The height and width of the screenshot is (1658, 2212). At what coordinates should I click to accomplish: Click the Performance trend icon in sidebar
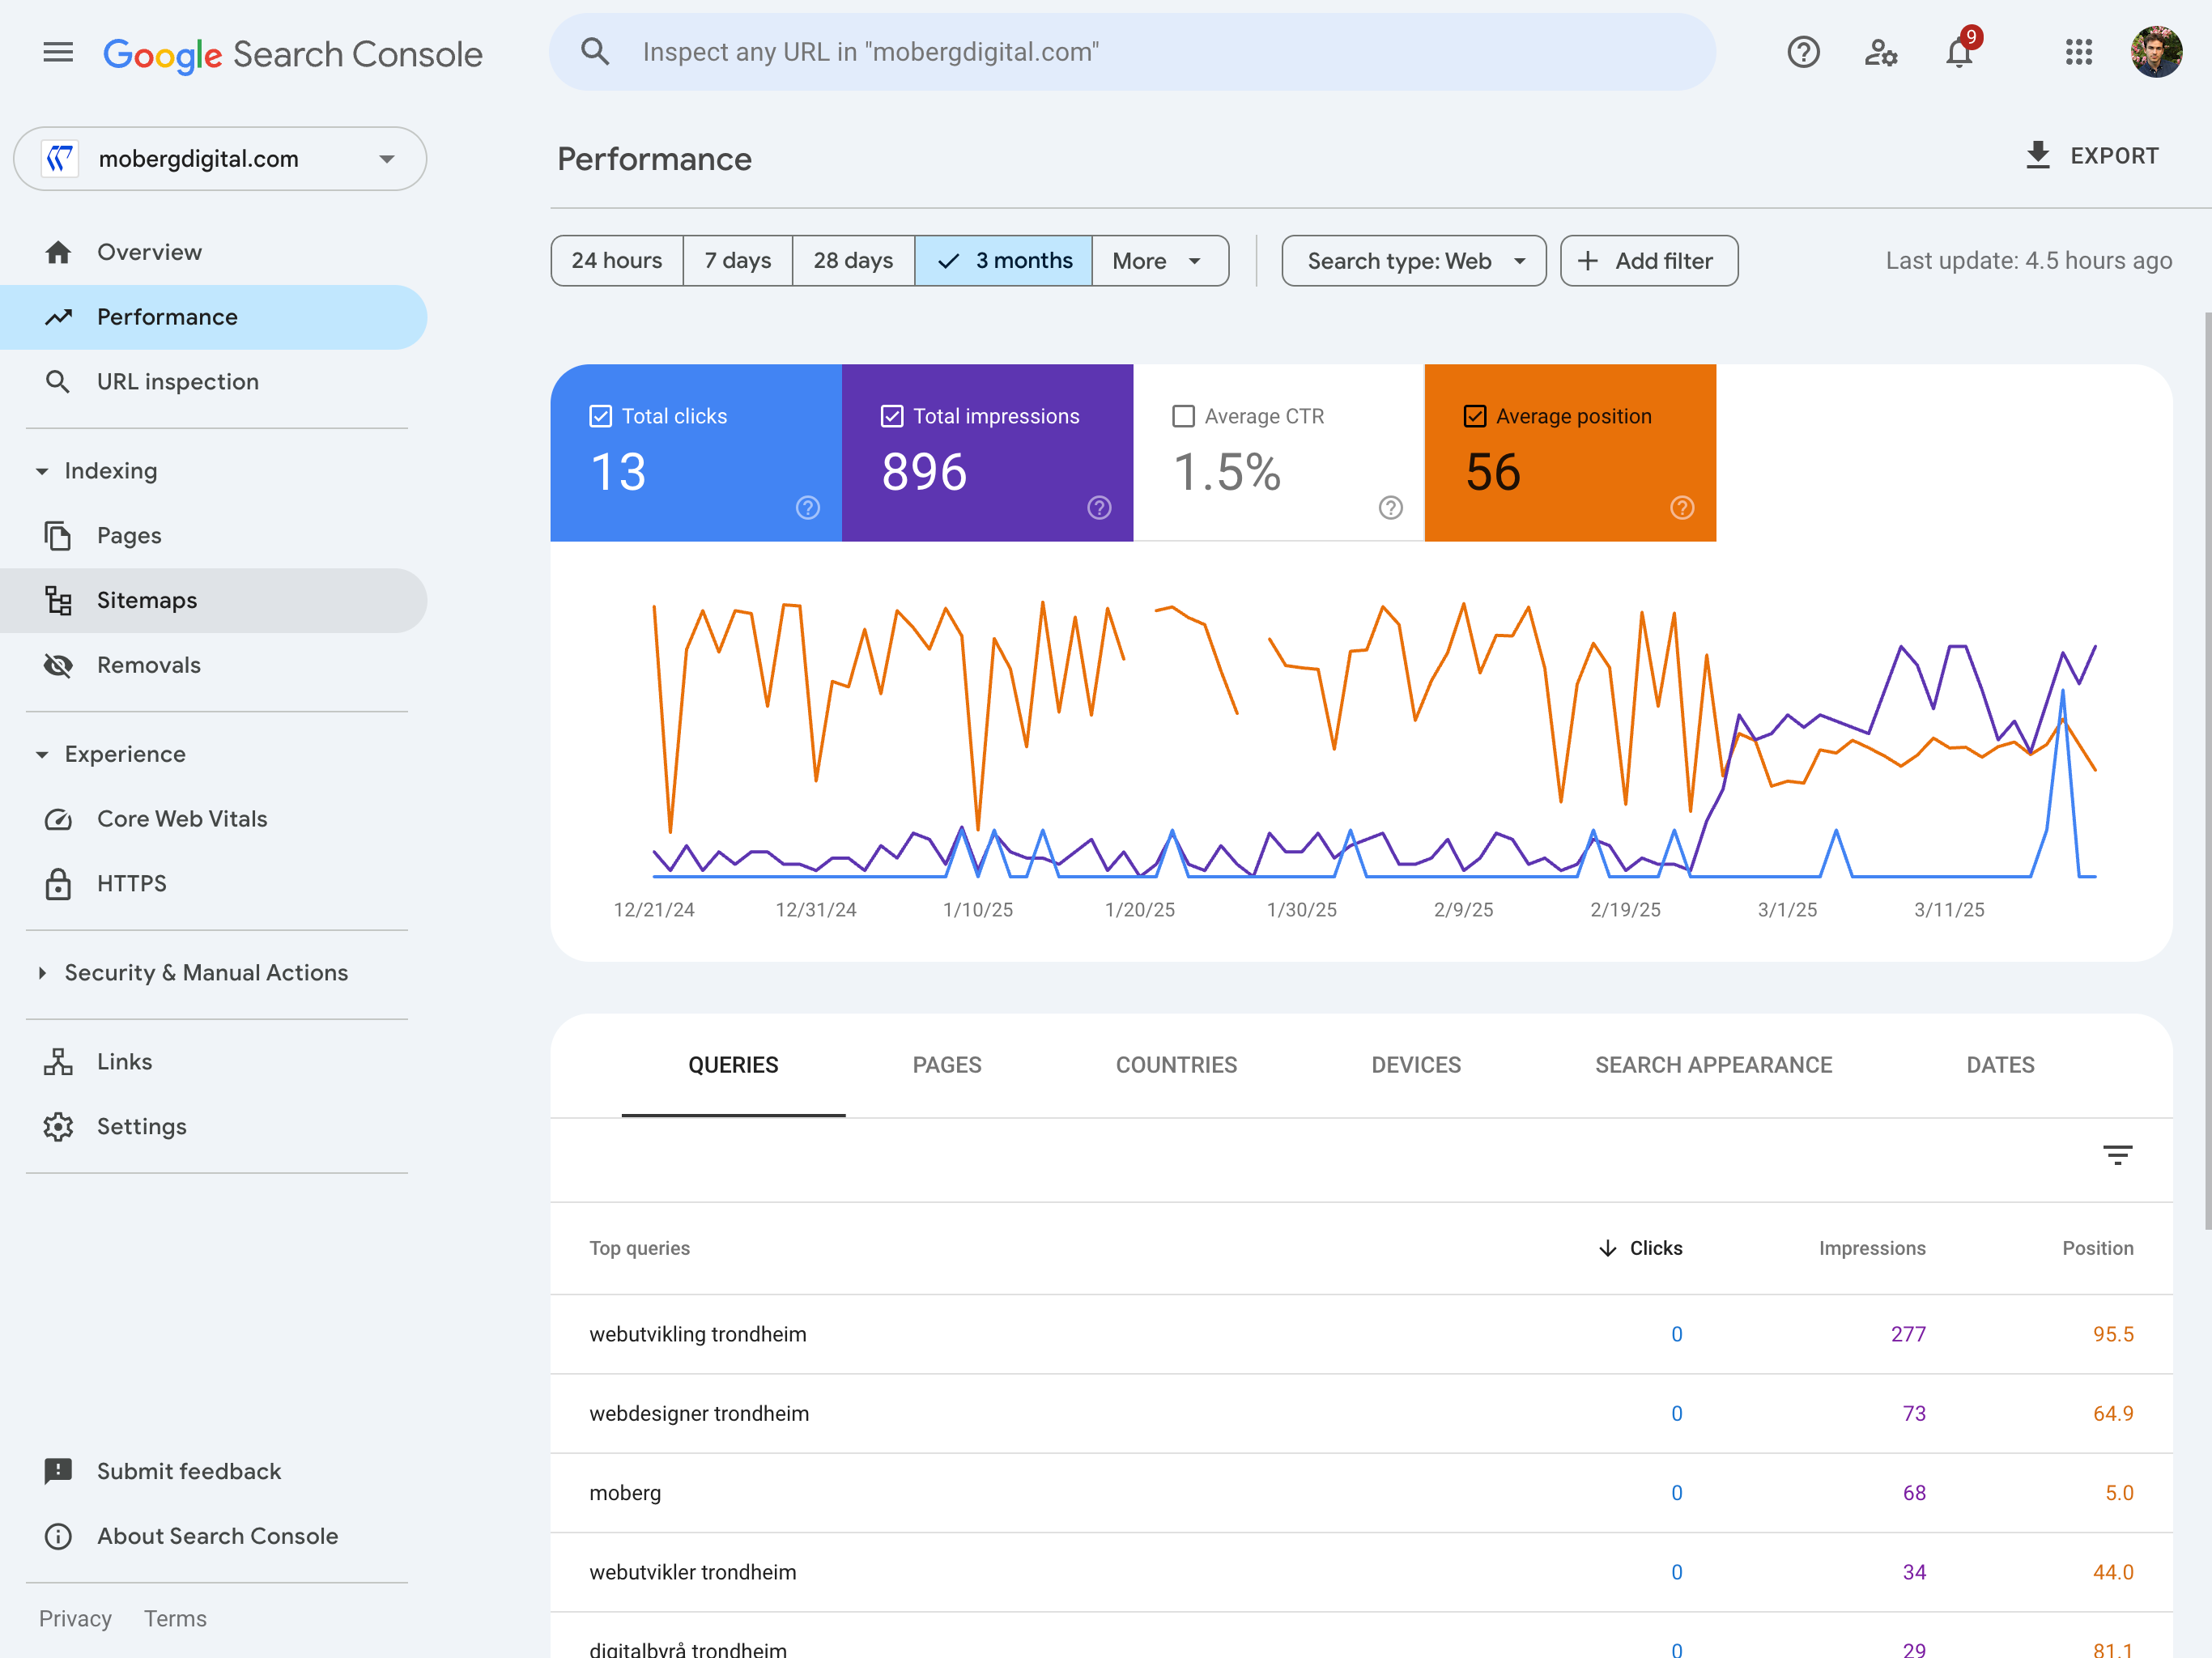58,317
